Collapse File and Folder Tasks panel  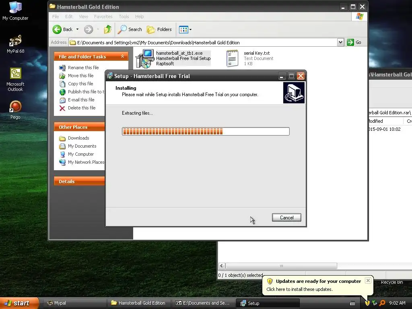tap(122, 56)
